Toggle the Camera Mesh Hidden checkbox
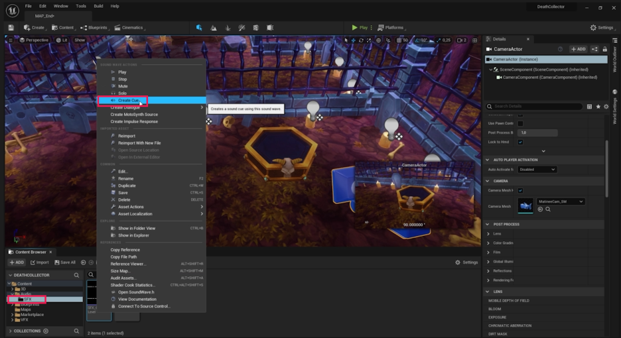The height and width of the screenshot is (338, 621). (520, 190)
